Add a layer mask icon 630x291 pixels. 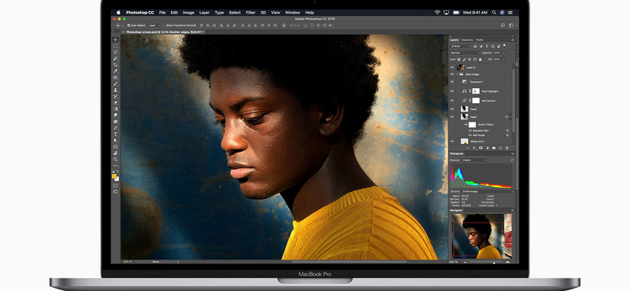pyautogui.click(x=480, y=148)
